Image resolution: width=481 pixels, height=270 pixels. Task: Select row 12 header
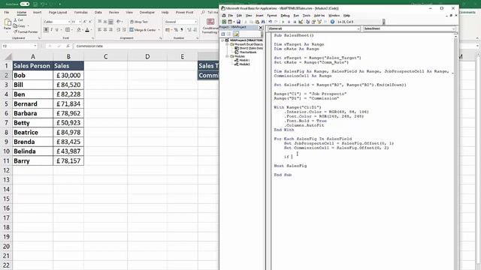(6, 170)
